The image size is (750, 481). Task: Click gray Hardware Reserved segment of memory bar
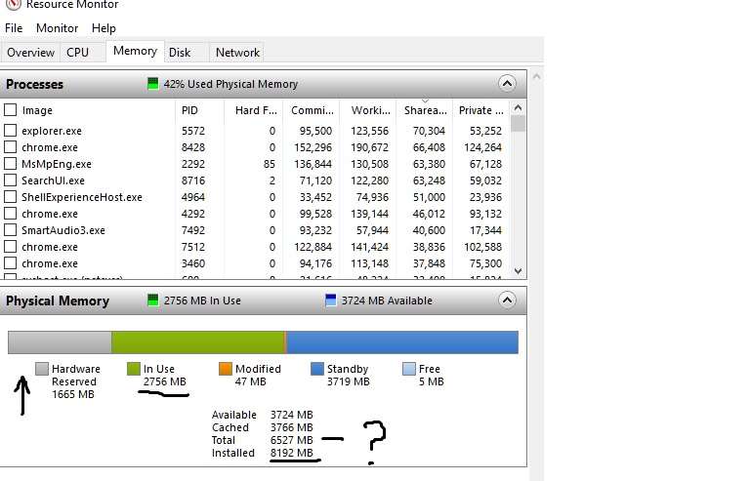(x=60, y=342)
